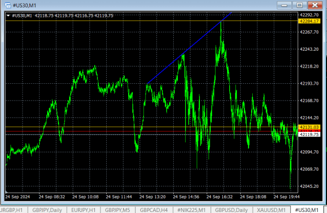This screenshot has width=327, height=213.
Task: Click the OHLC readout 42118.75 42119.75 42116.75 42119.75
Action: click(x=74, y=16)
